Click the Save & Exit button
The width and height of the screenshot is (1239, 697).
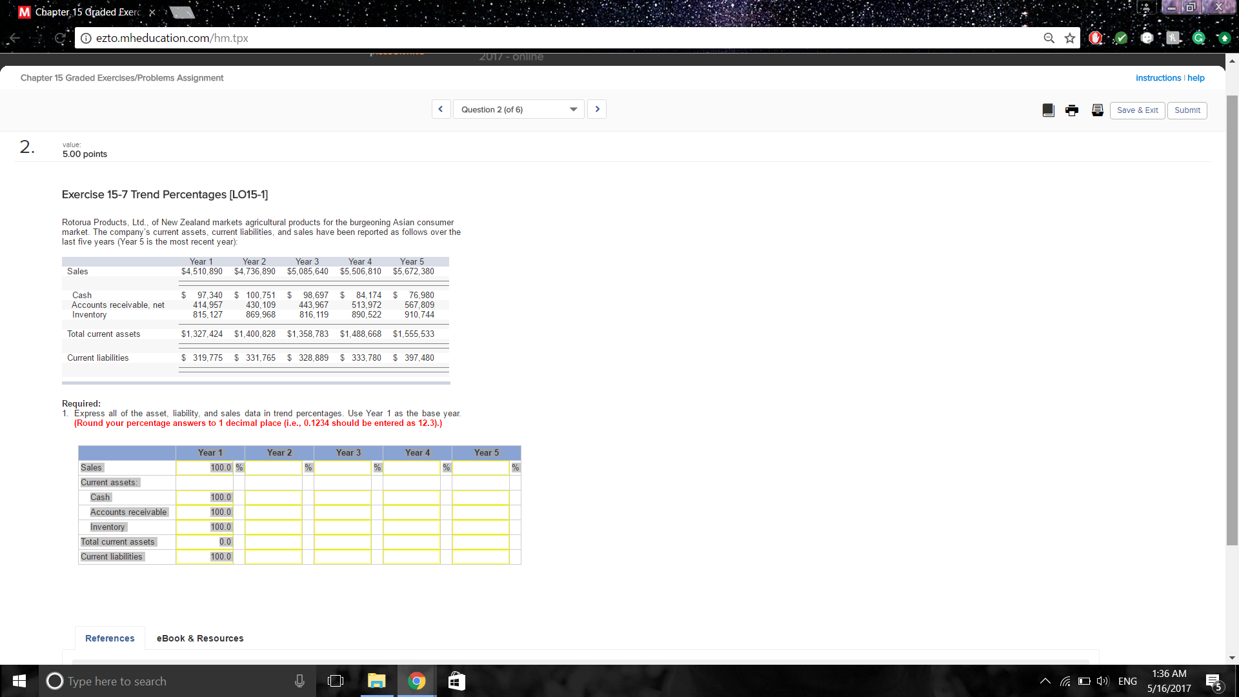[x=1137, y=110]
